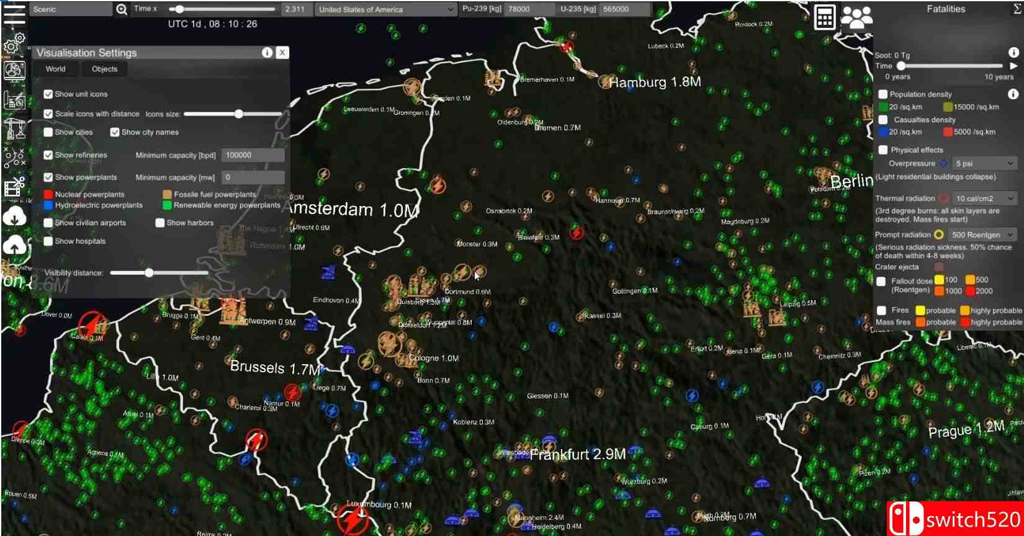Click the cloud download icon
The image size is (1024, 536).
(x=14, y=217)
